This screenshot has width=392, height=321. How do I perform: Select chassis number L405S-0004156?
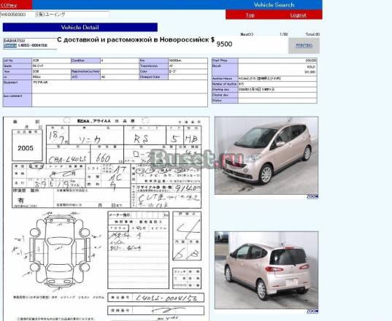click(x=33, y=45)
